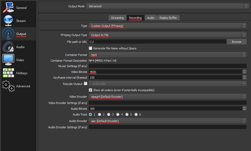Switch to the Streaming tab
The height and width of the screenshot is (151, 251).
[117, 18]
